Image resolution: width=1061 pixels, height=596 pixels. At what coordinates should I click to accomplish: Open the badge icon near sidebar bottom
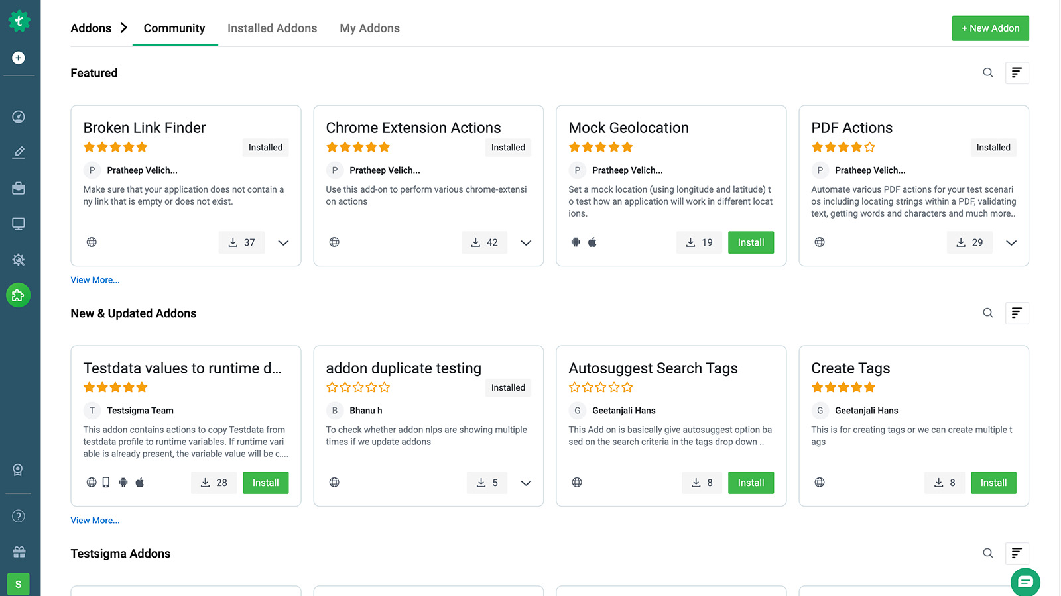tap(19, 470)
